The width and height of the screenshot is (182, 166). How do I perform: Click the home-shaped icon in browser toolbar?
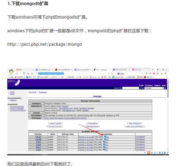158,73
